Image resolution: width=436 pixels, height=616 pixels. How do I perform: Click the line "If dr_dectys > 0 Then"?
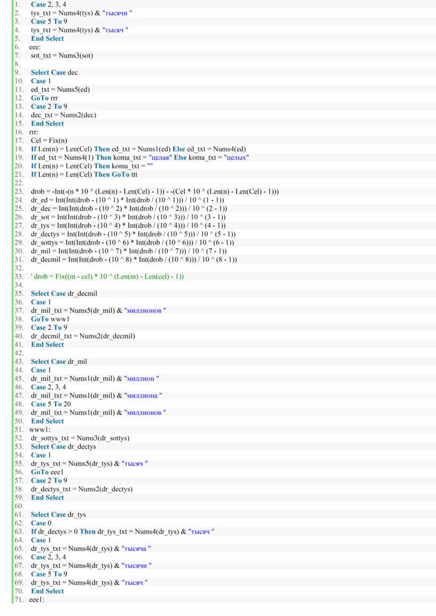coord(122,532)
